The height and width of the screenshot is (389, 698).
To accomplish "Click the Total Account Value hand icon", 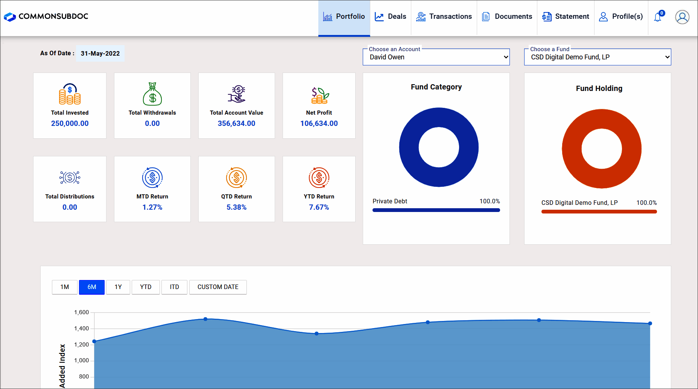I will (x=236, y=94).
